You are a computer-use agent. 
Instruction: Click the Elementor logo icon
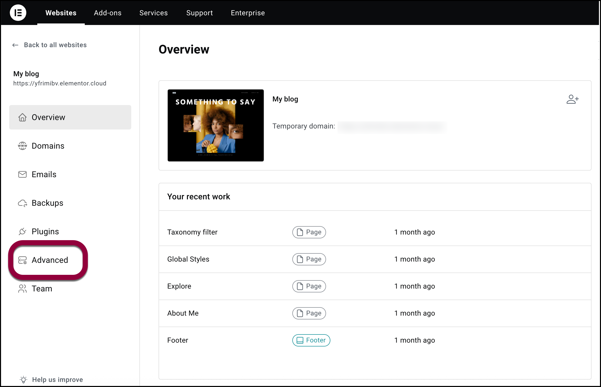point(18,13)
